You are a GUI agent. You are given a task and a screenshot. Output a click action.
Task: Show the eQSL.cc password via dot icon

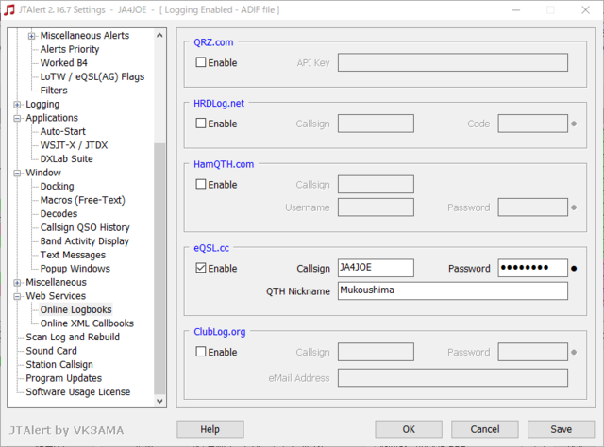point(574,269)
